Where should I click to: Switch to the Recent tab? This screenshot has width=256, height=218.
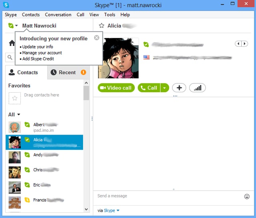click(x=68, y=72)
